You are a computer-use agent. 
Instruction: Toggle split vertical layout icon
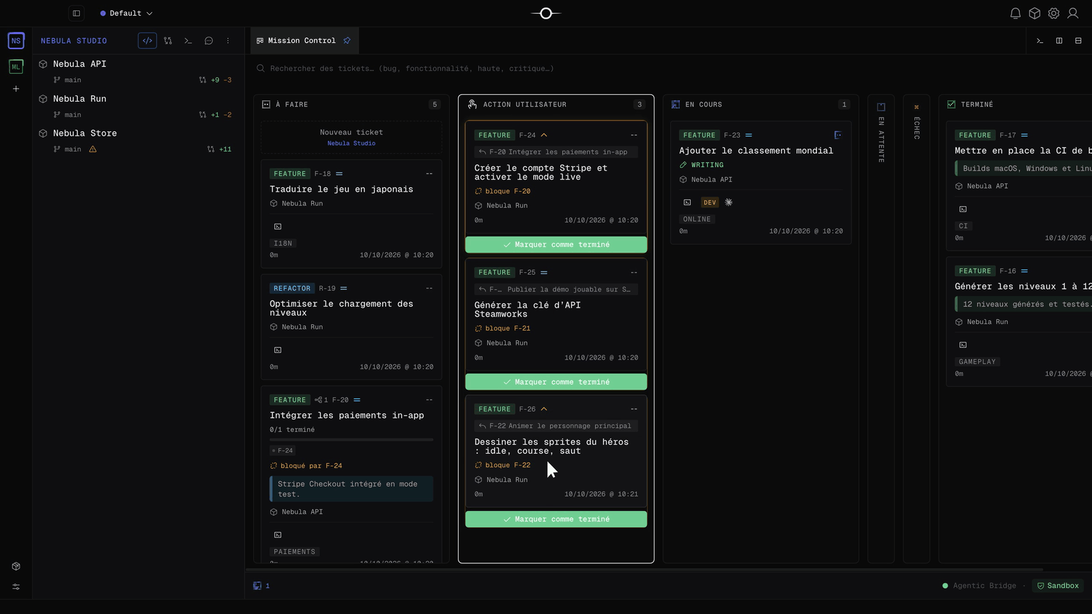tap(1059, 41)
